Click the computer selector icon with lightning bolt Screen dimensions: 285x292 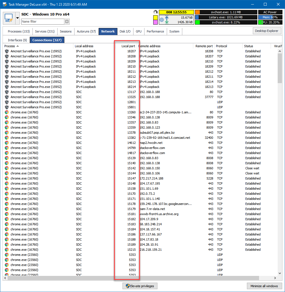(x=9, y=18)
